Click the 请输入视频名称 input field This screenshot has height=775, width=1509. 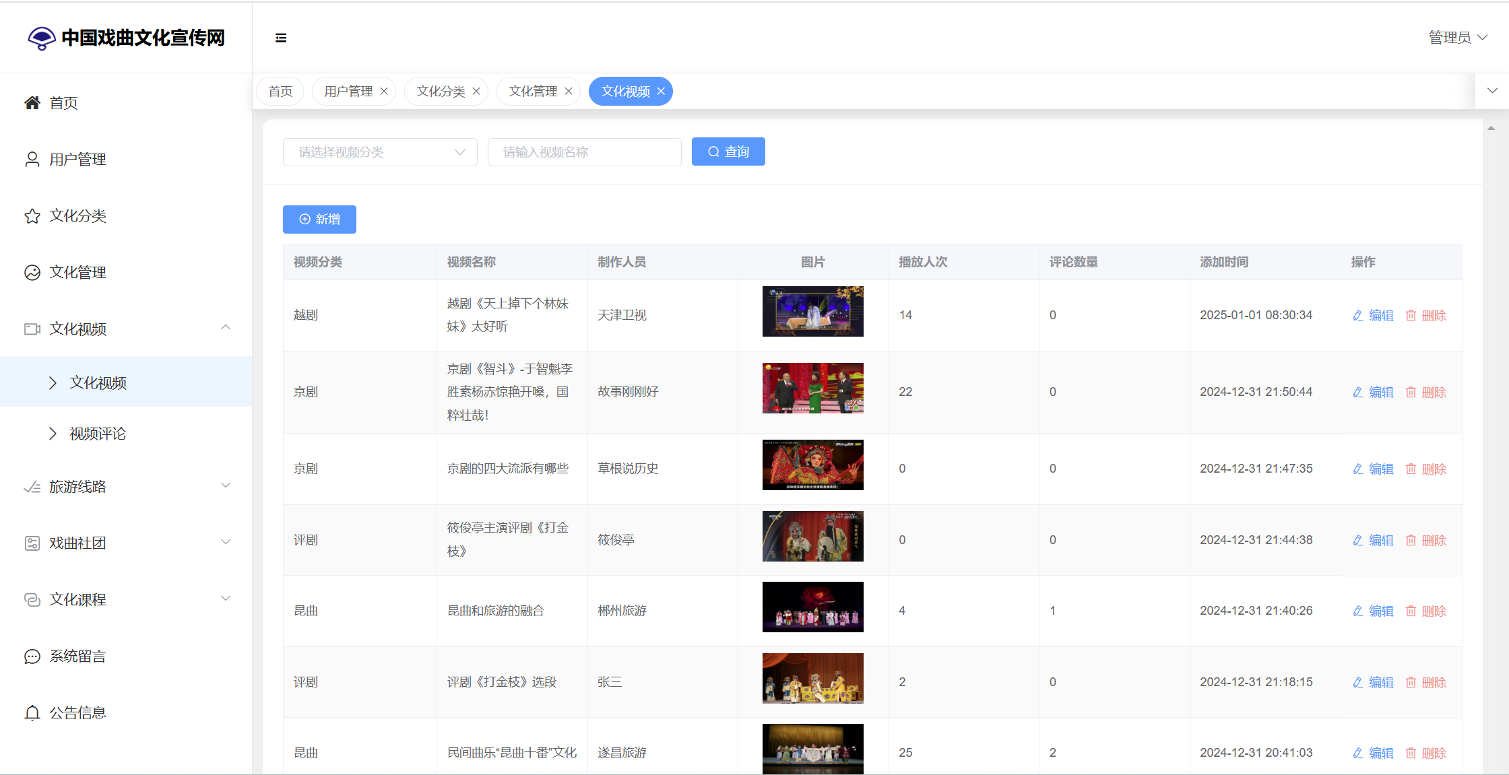click(x=584, y=152)
